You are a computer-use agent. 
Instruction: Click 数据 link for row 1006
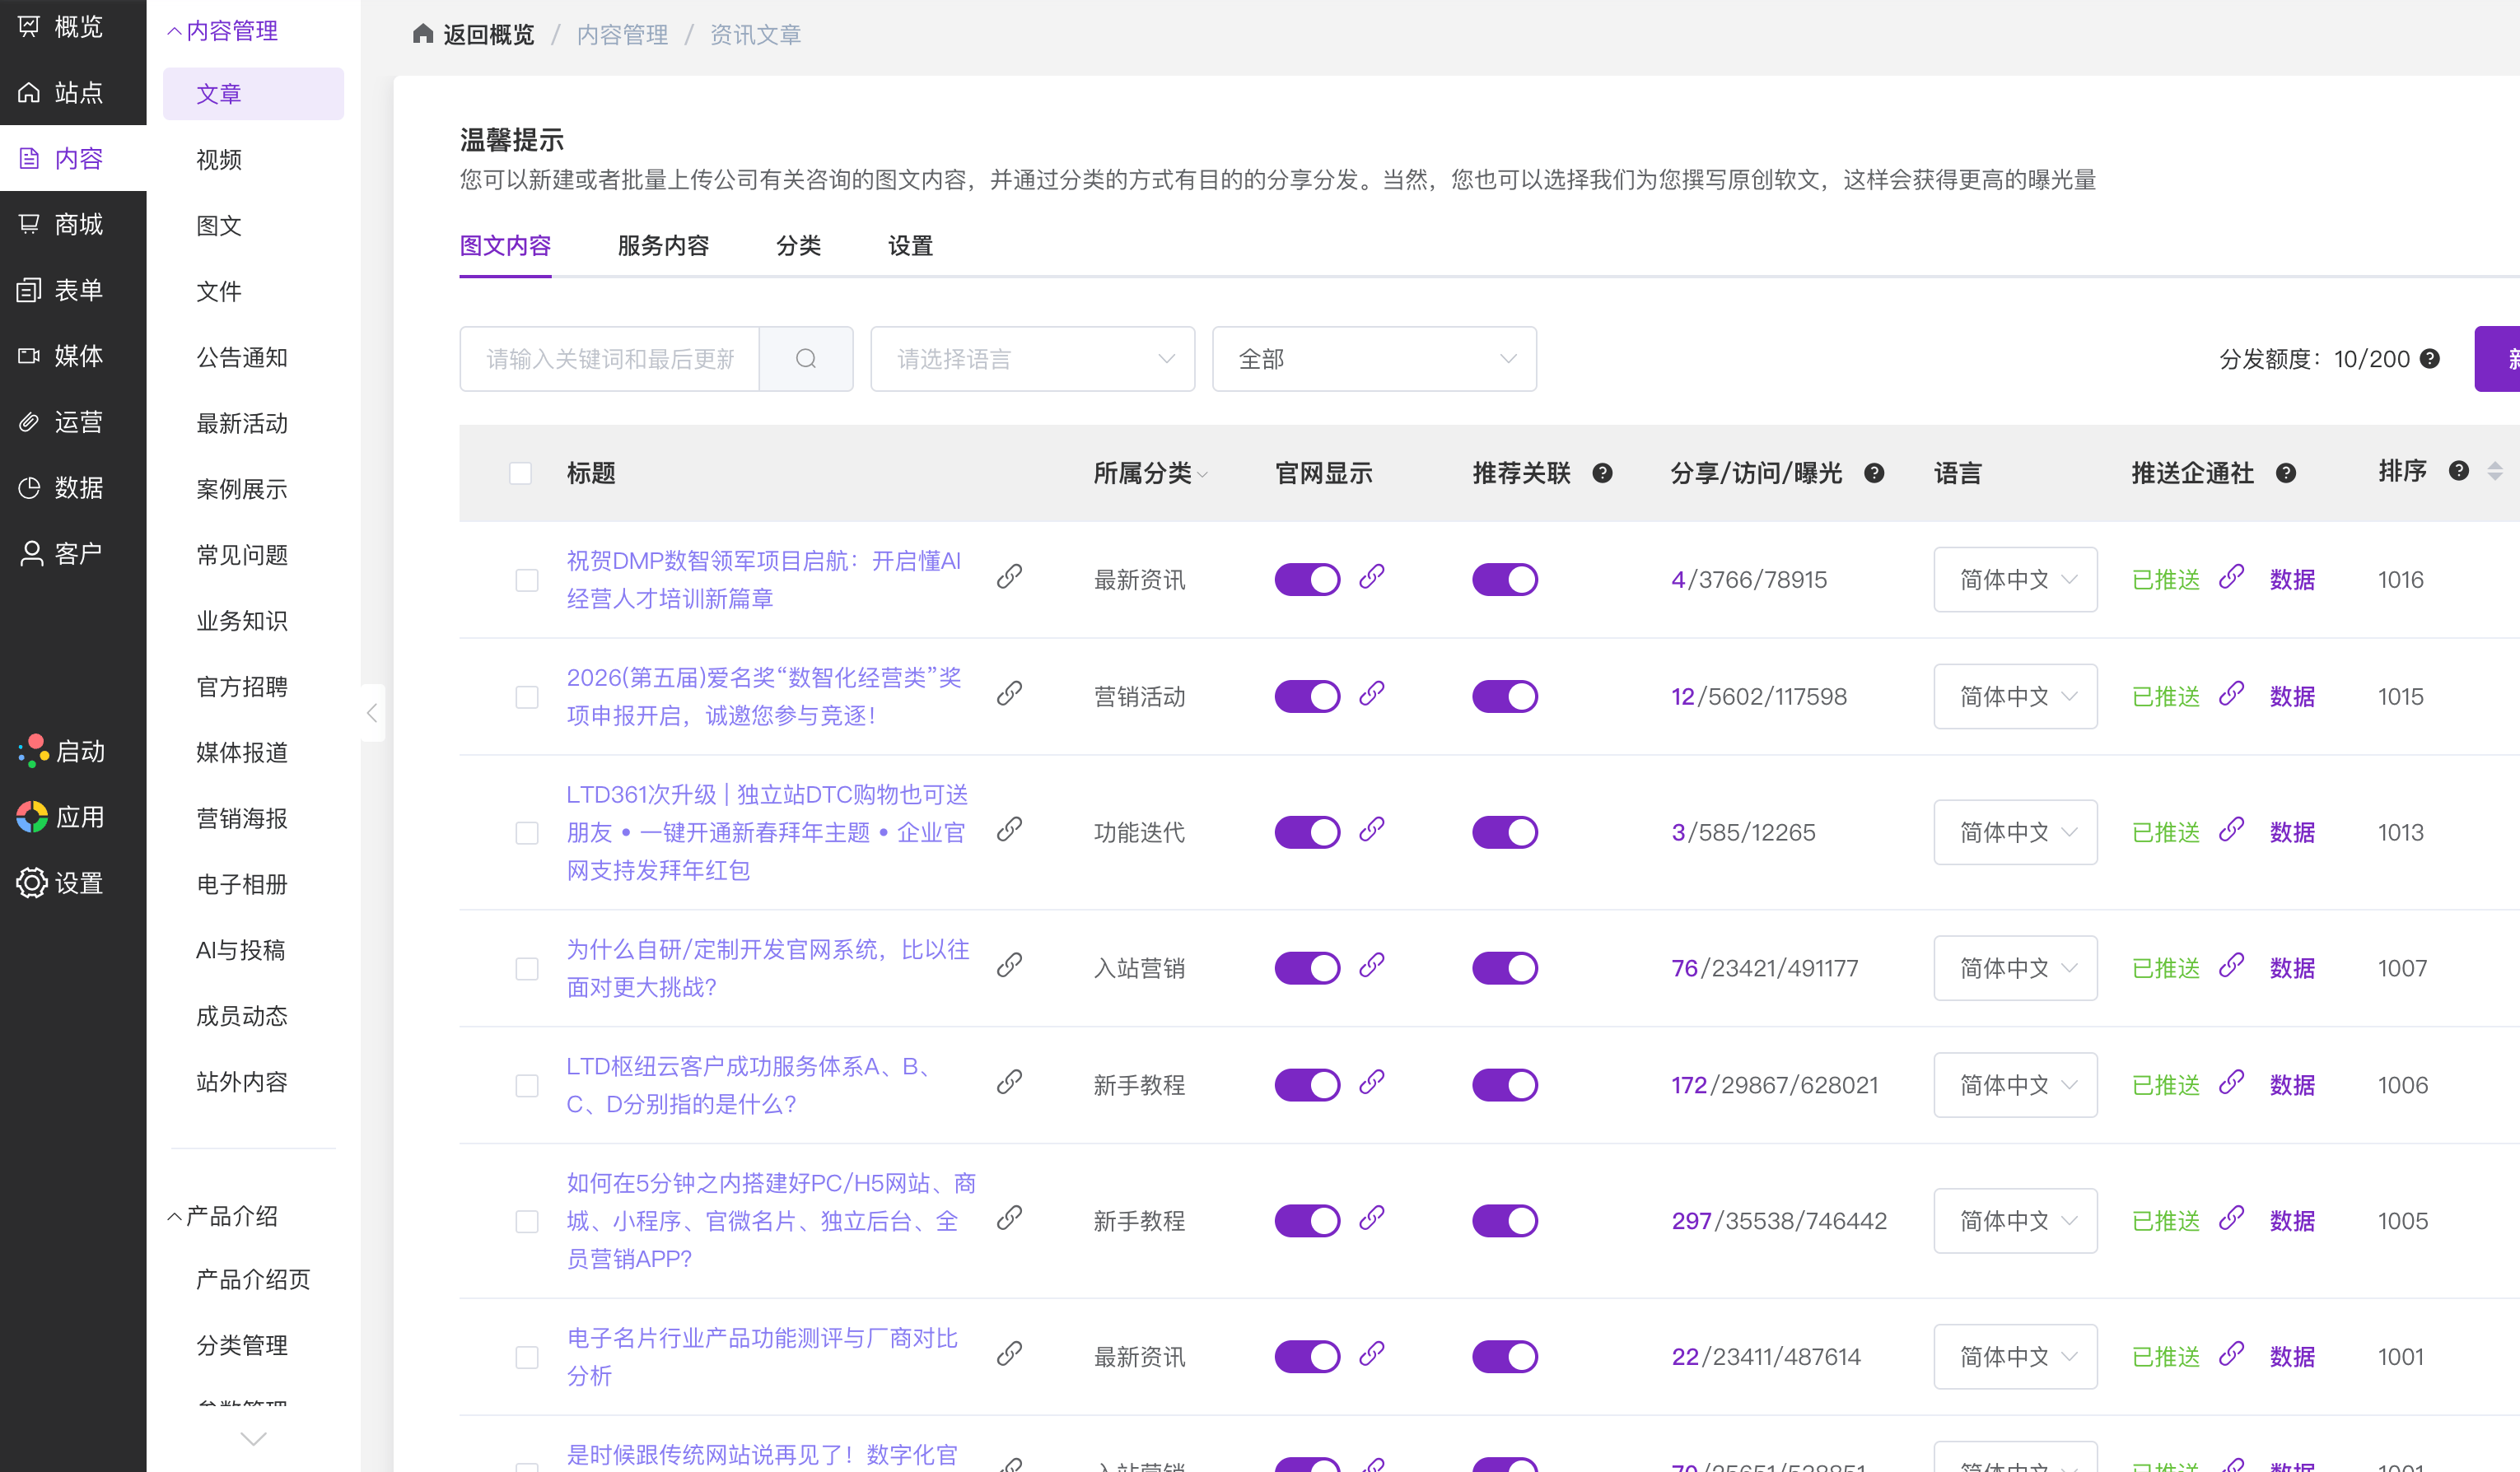click(x=2292, y=1085)
